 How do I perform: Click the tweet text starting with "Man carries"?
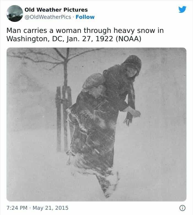(x=85, y=35)
